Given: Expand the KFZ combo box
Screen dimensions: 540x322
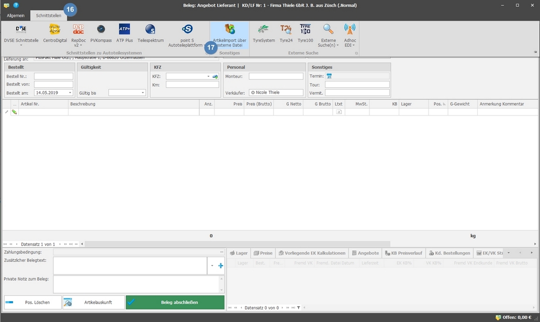Looking at the screenshot, I should click(208, 76).
